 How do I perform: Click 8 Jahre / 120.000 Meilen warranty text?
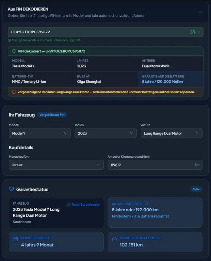point(162,82)
